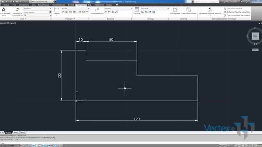Add the current annotation scale
Screen dimensions: 262x147
210,11
